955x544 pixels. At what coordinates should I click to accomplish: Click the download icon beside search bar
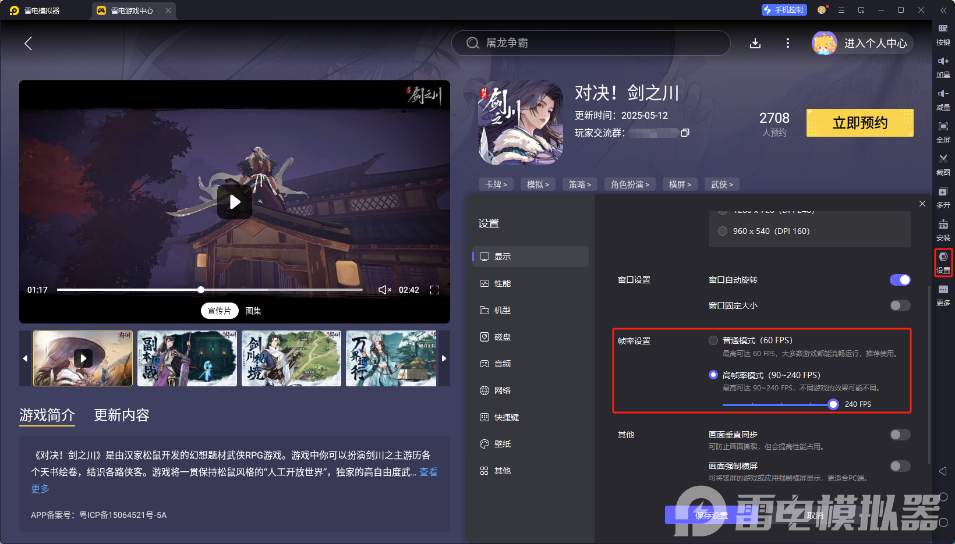point(755,43)
